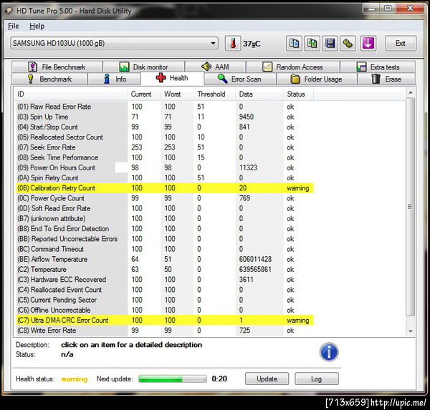Select the (05) Reallocated Sector Count row
This screenshot has height=410, width=430.
tap(163, 137)
